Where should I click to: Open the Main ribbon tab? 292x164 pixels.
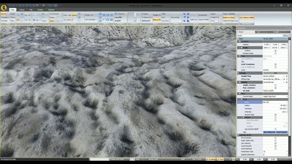click(12, 10)
